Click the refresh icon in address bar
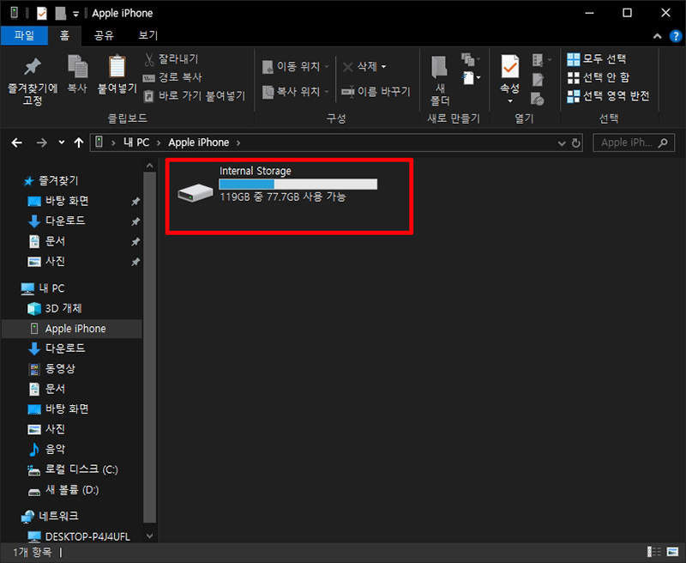This screenshot has width=686, height=563. (576, 143)
